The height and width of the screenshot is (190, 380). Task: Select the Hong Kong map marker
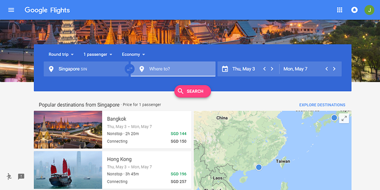(259, 167)
